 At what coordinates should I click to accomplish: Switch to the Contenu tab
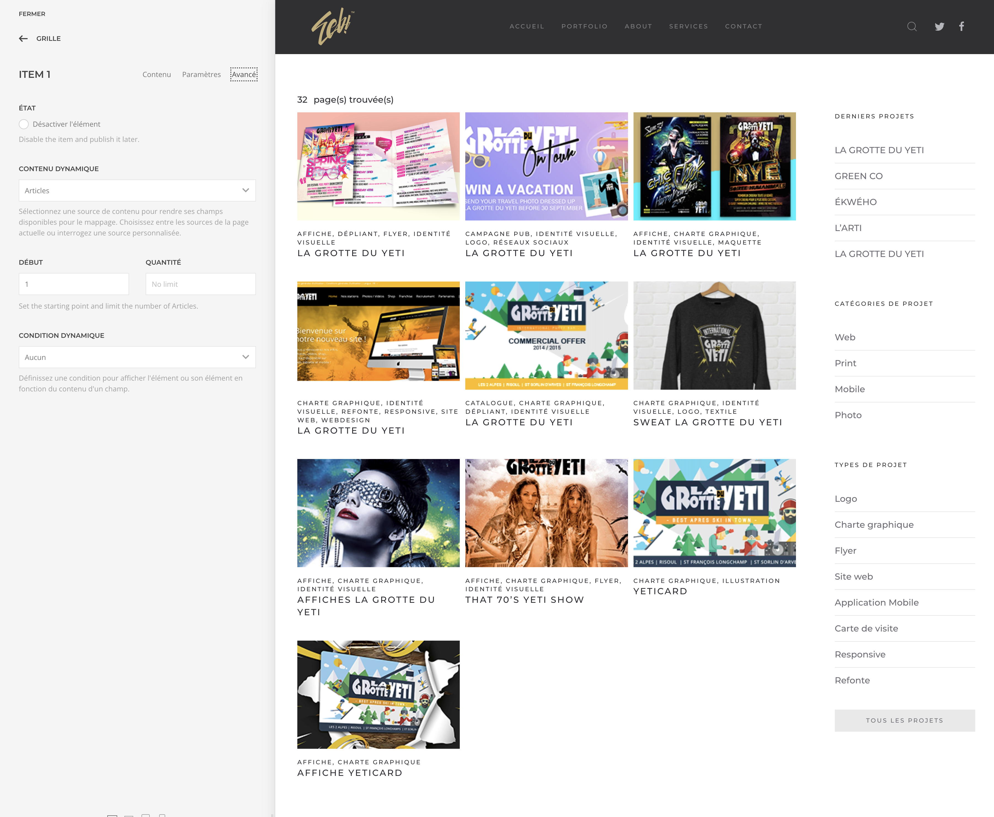[157, 74]
